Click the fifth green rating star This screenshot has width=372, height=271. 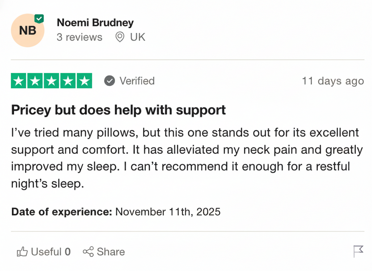[84, 81]
